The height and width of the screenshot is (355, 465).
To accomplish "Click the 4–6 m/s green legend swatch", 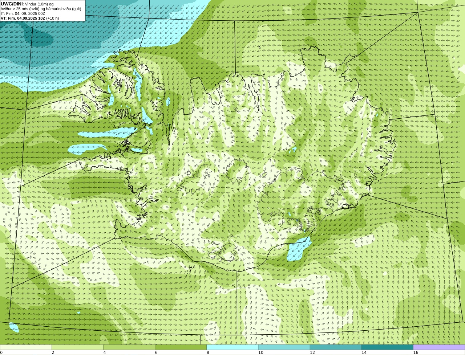I will coord(129,347).
